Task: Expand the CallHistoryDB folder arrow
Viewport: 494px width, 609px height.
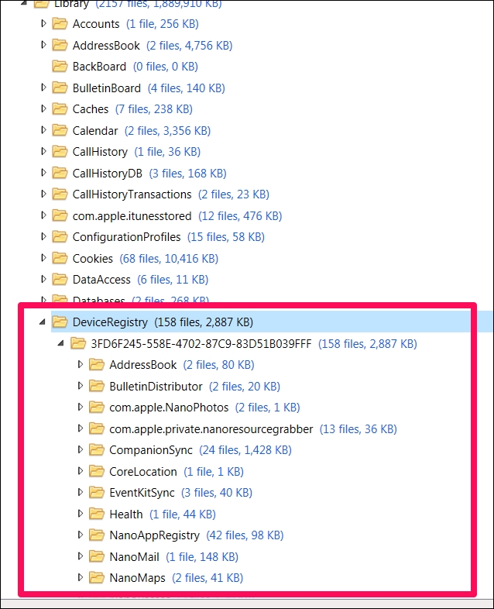Action: tap(44, 173)
